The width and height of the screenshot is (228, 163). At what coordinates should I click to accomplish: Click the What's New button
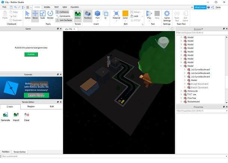200,7
